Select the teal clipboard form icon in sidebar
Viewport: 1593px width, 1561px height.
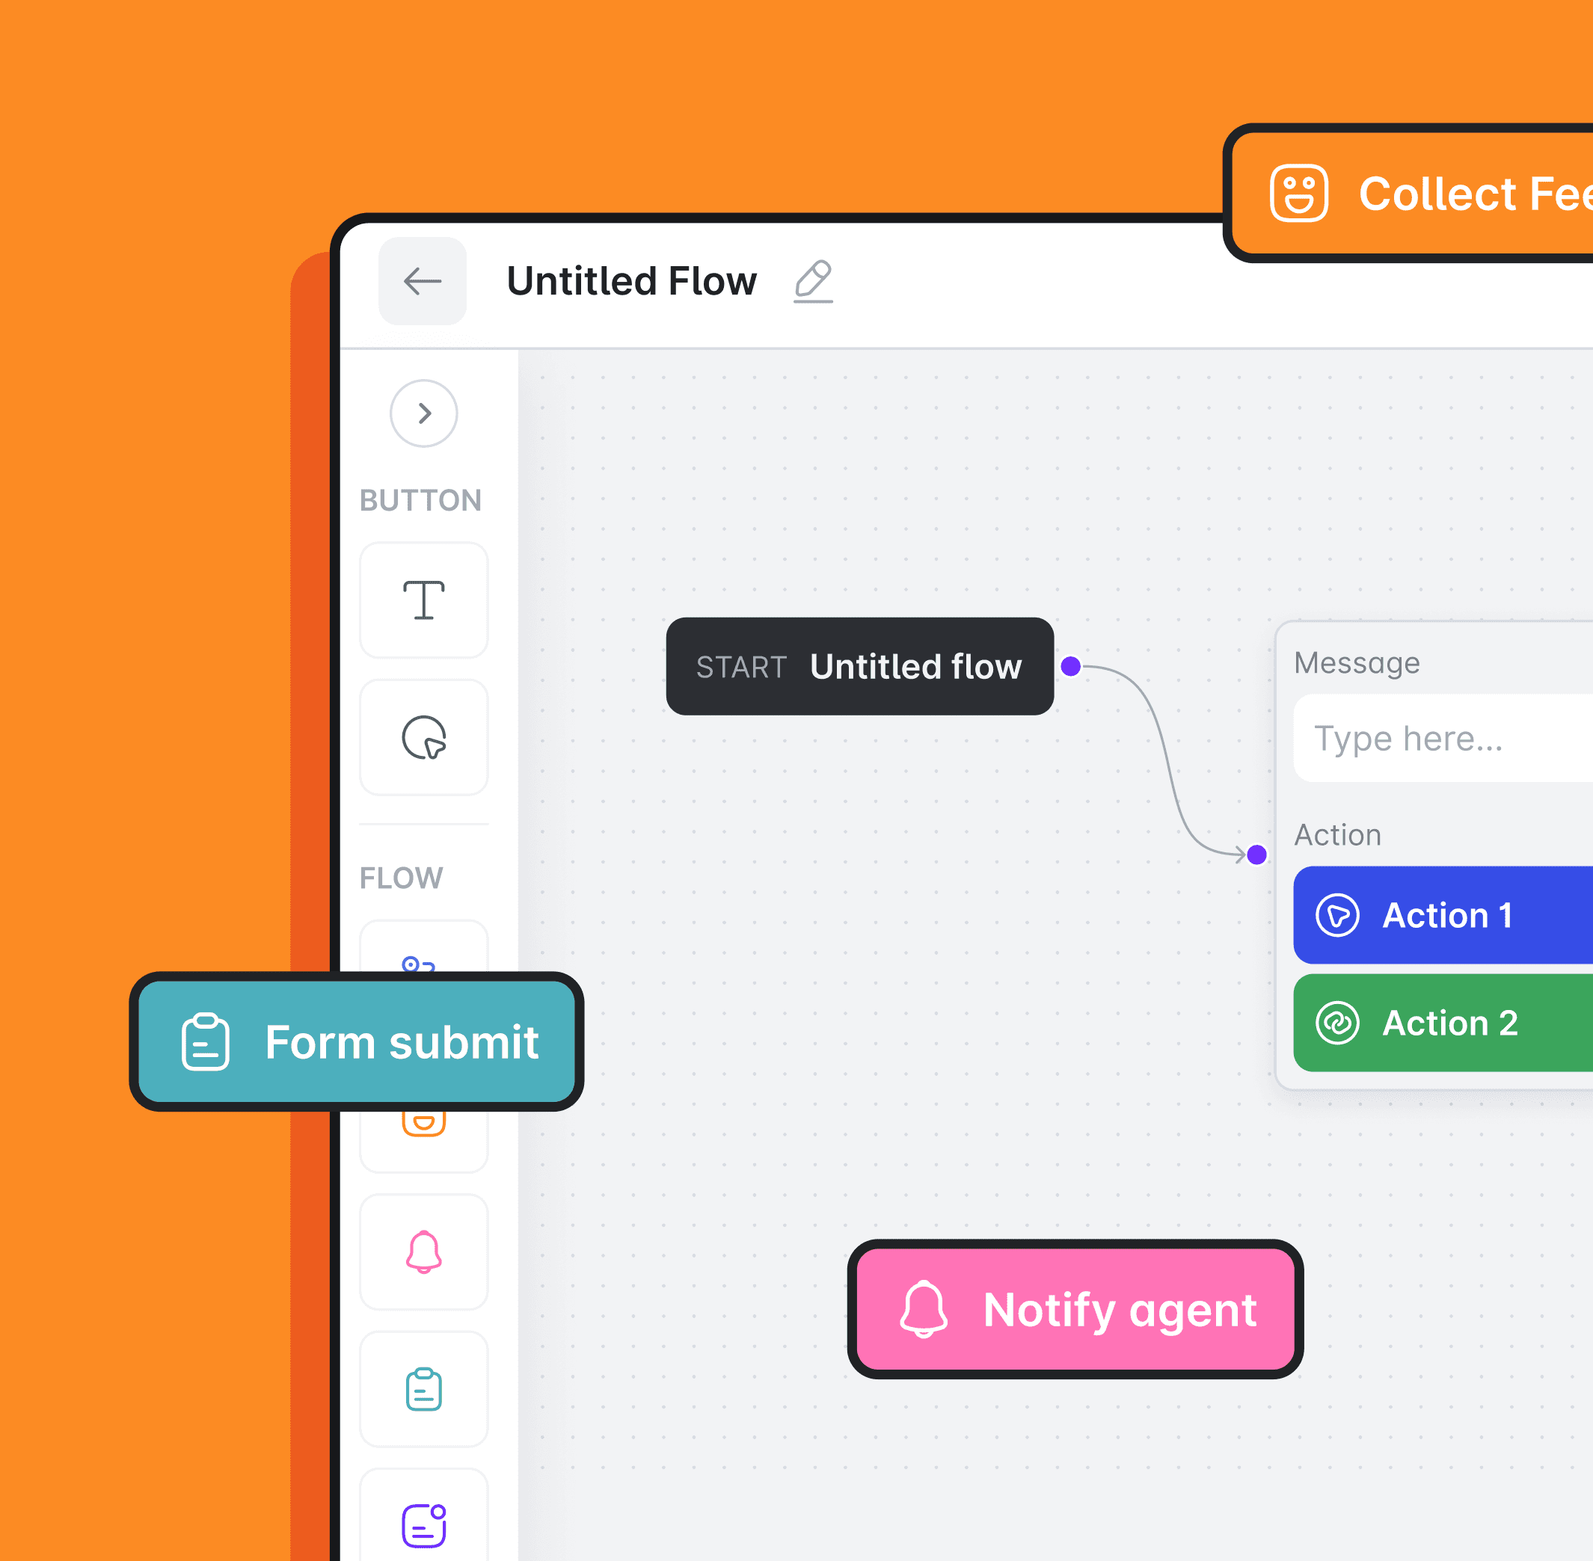click(x=424, y=1389)
